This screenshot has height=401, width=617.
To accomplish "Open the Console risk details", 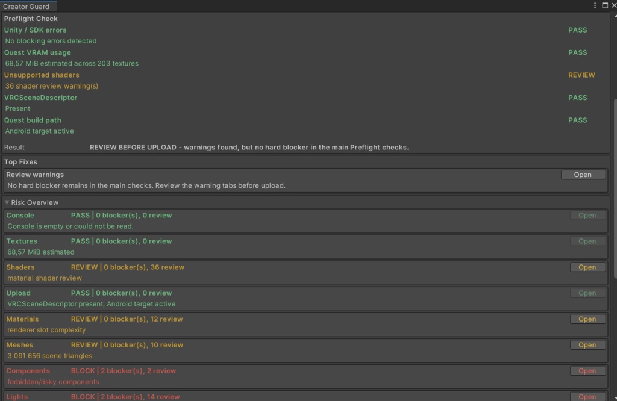I will [x=587, y=216].
